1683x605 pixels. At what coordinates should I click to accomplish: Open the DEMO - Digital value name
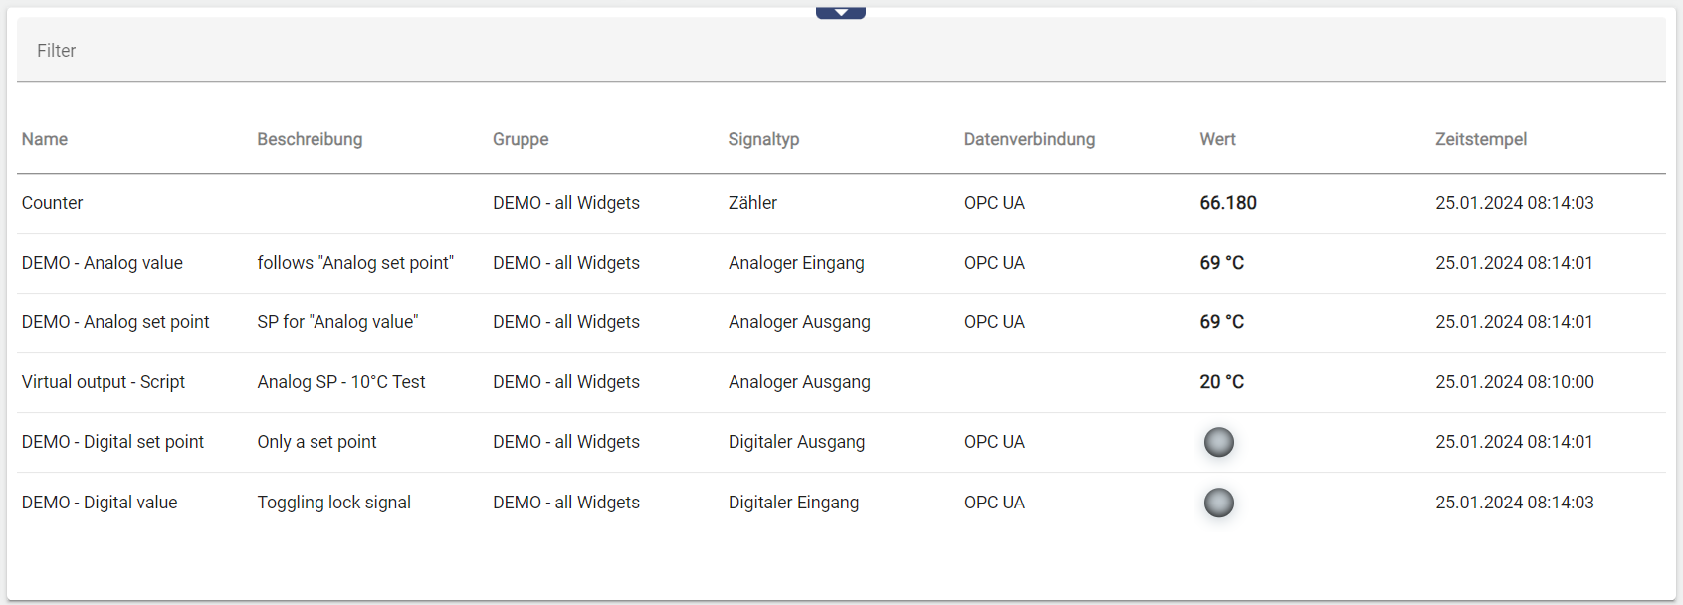100,503
